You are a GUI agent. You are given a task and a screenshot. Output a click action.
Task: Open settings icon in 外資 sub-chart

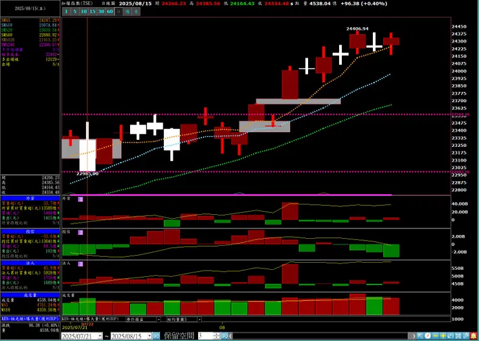pyautogui.click(x=80, y=199)
